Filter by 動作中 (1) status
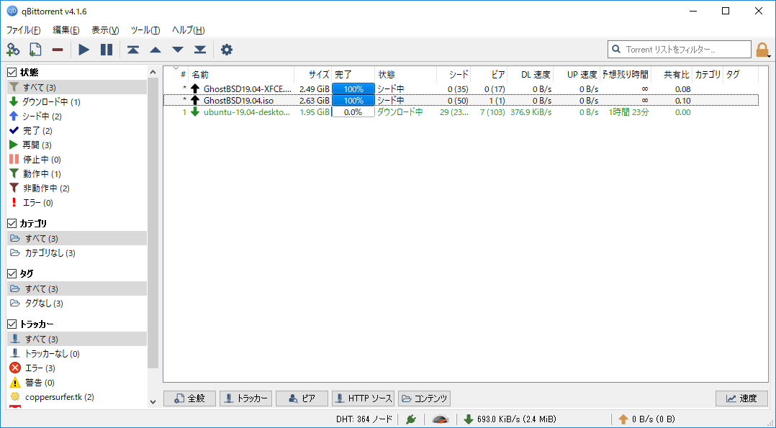The height and width of the screenshot is (428, 776). click(77, 173)
